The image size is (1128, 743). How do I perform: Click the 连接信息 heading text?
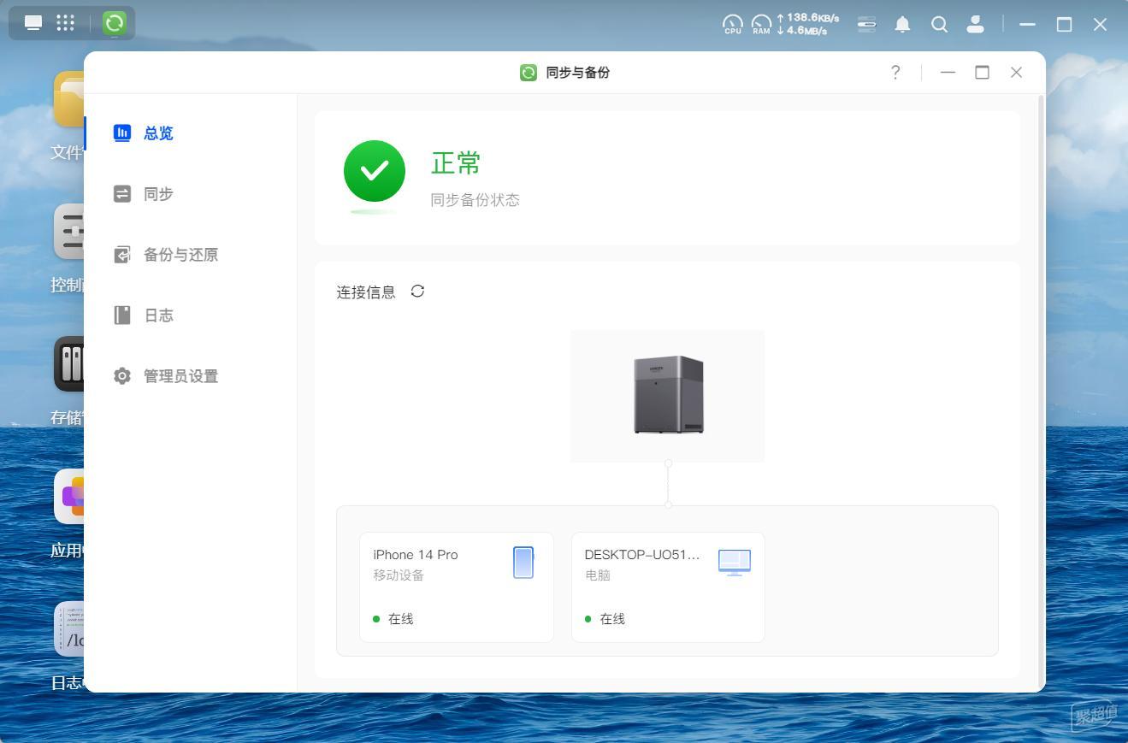click(x=366, y=292)
